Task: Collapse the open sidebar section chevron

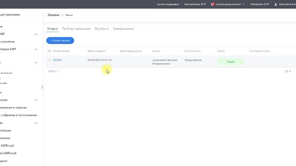Action: [36, 63]
